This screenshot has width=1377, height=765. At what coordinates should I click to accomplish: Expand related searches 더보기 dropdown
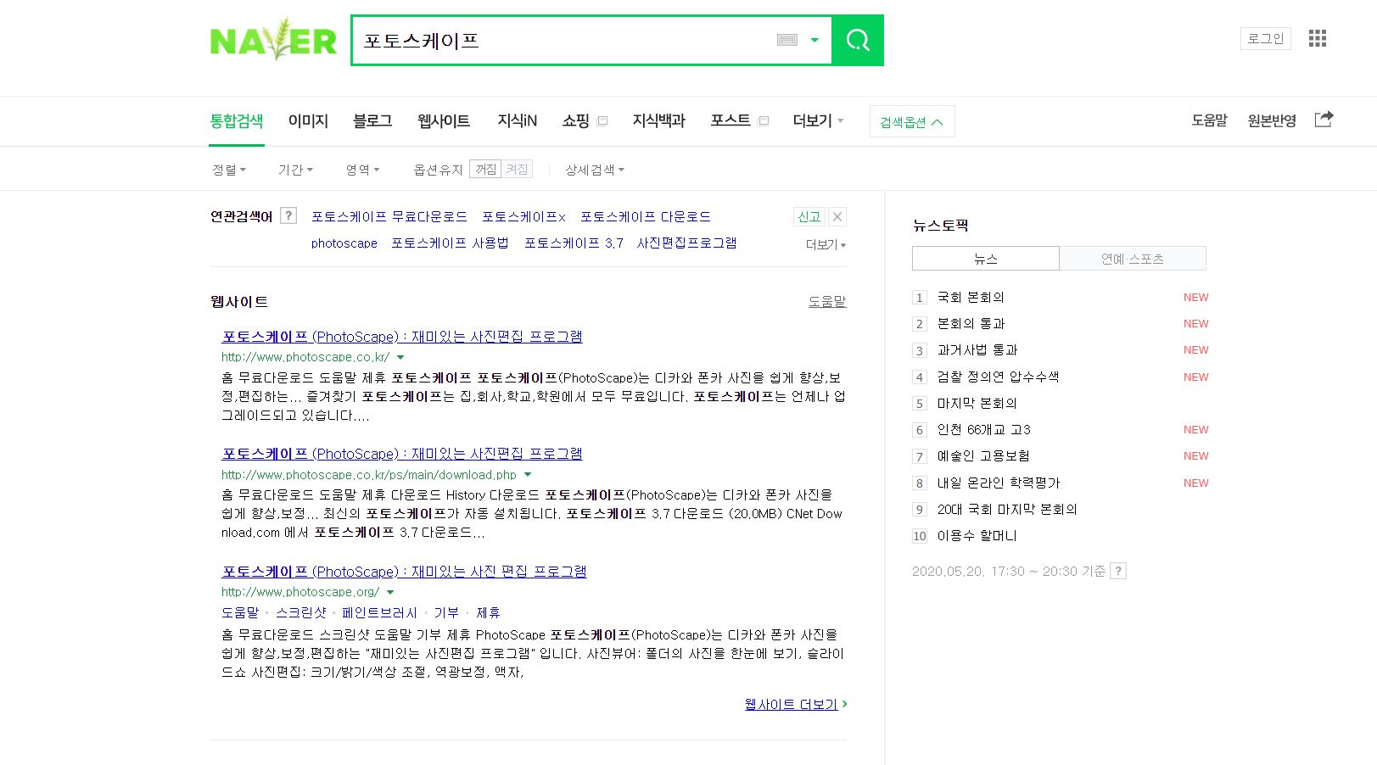826,244
